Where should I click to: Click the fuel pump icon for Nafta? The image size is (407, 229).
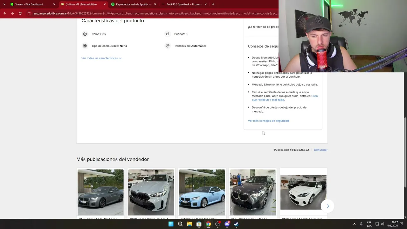pos(85,46)
